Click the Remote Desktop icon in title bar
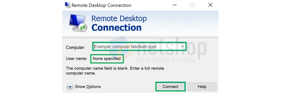This screenshot has height=97, width=285. point(67,5)
